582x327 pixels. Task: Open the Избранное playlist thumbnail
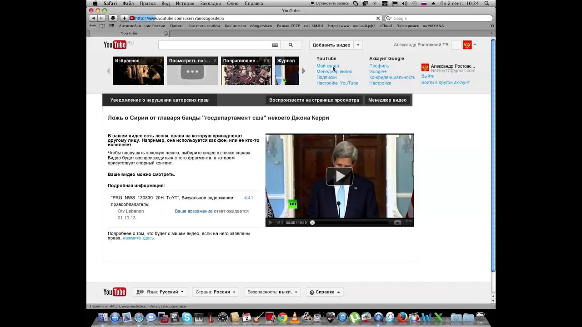tap(138, 70)
